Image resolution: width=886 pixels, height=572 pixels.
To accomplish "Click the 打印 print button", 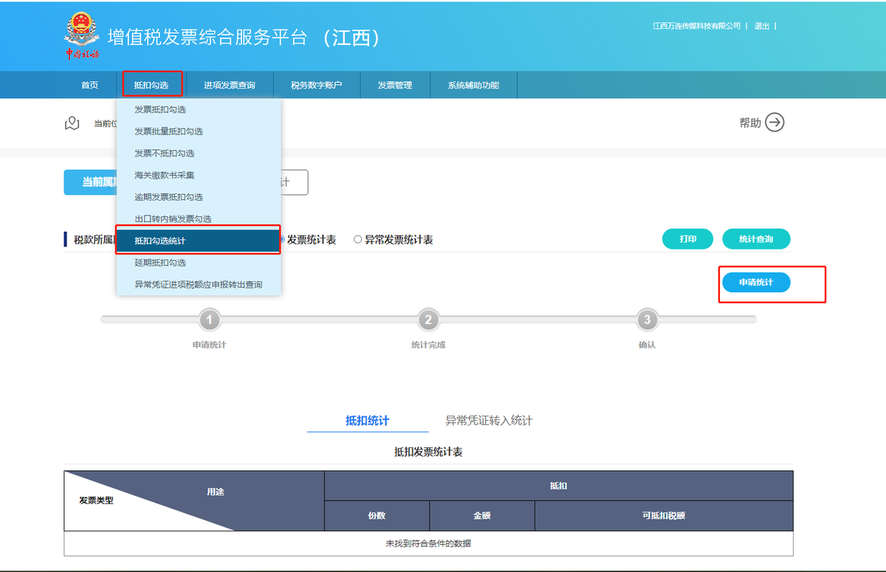I will coord(687,239).
